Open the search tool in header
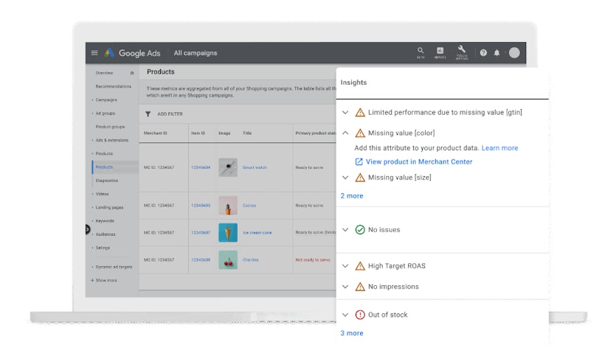The width and height of the screenshot is (602, 345). (x=421, y=52)
